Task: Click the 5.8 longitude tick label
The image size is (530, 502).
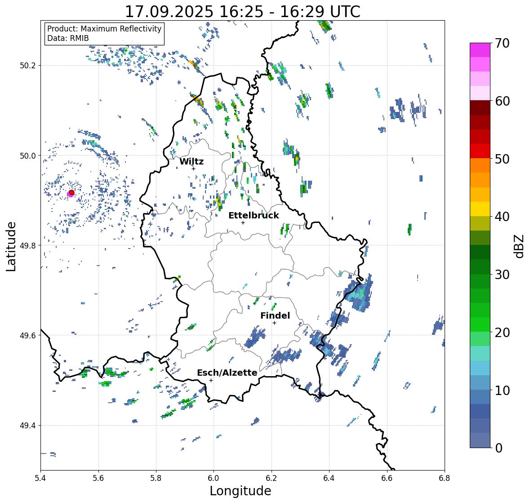Action: click(x=156, y=478)
